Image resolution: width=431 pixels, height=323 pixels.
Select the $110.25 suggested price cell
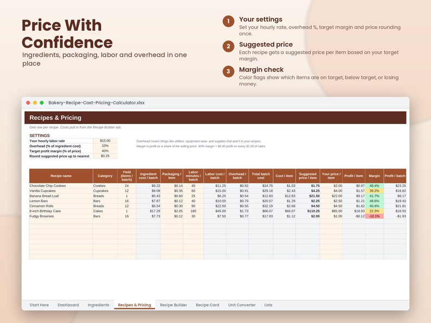tap(308, 211)
